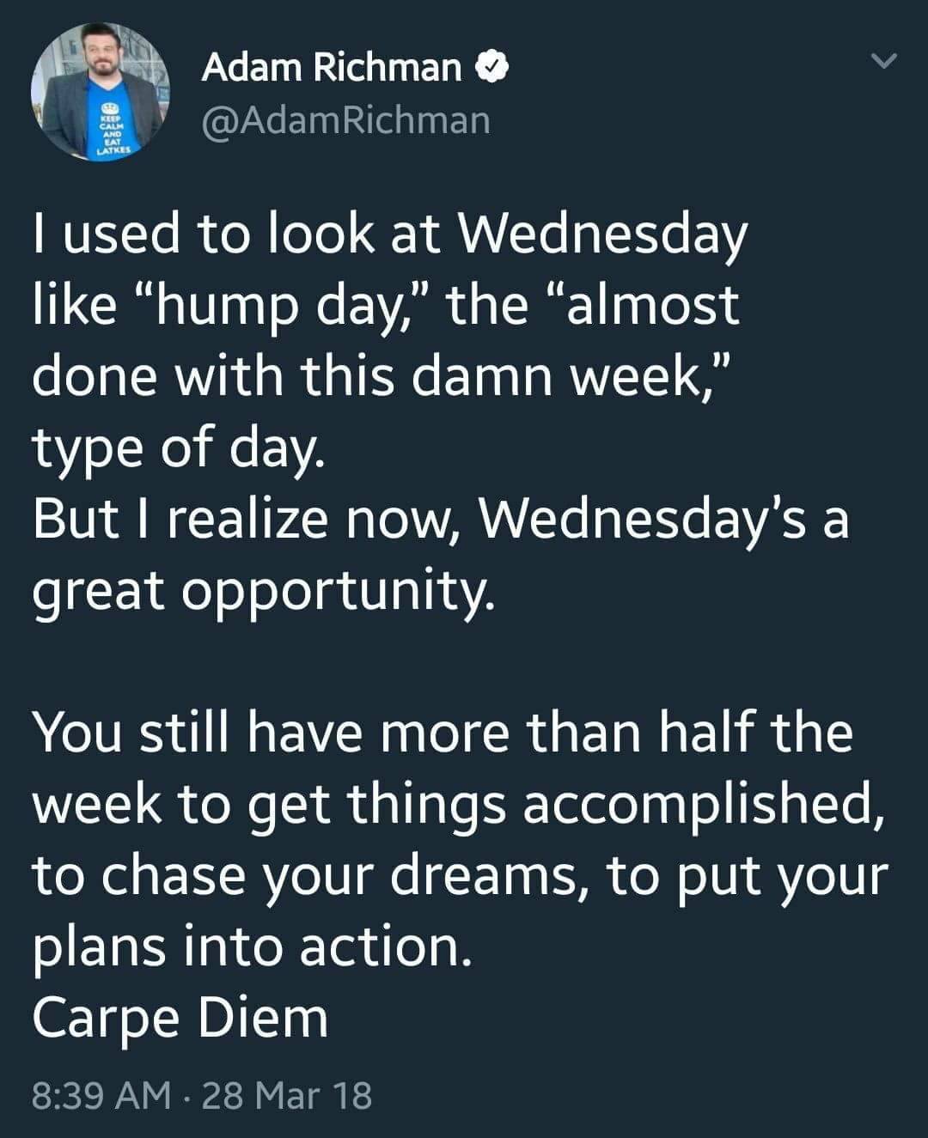Click the "You still have more than half the" line
This screenshot has width=928, height=1138.
point(443,733)
